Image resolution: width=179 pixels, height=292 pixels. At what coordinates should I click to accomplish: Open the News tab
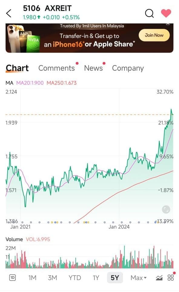pyautogui.click(x=93, y=68)
